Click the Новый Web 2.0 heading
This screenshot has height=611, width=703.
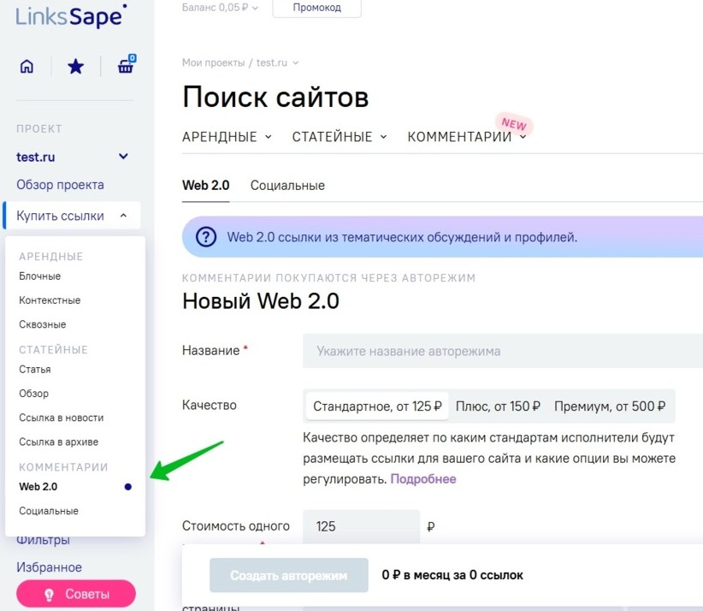tap(261, 301)
